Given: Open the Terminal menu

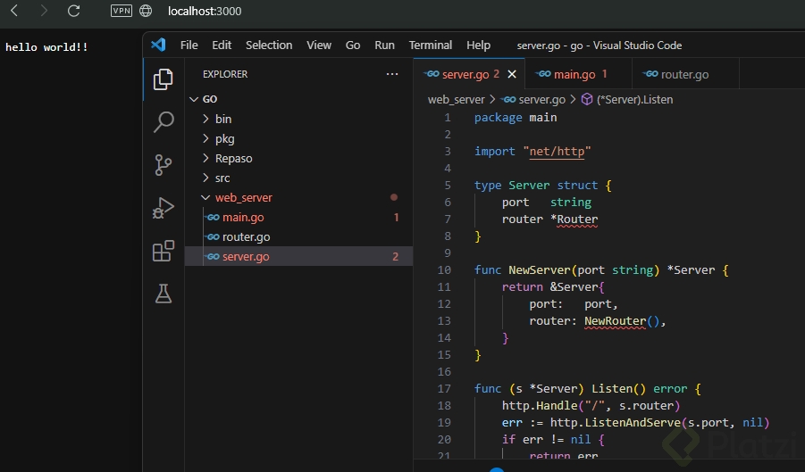Looking at the screenshot, I should (430, 45).
